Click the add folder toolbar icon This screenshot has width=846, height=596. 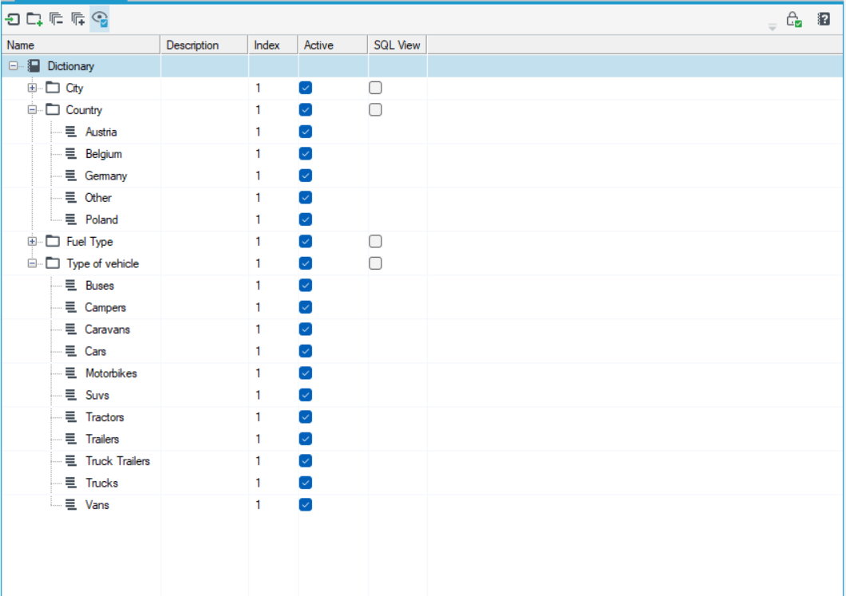34,19
